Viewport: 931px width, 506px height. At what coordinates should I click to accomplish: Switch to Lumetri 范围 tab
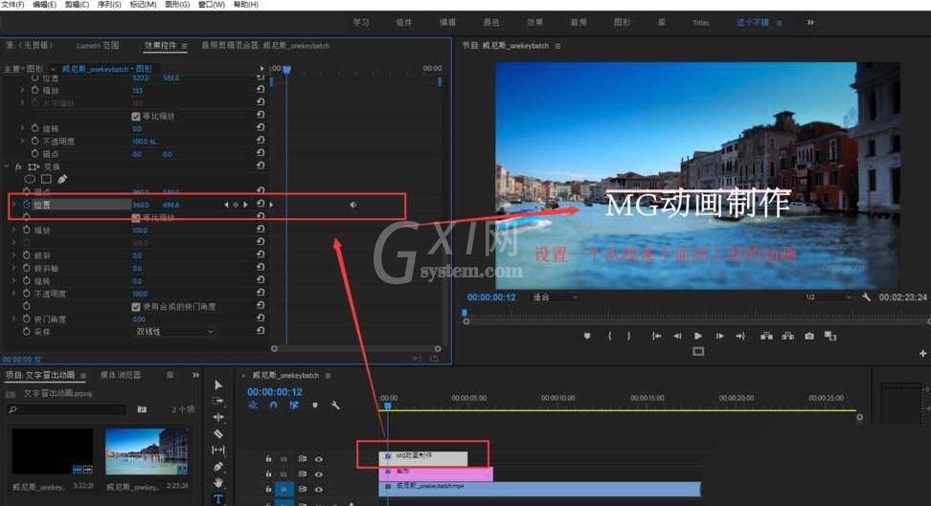98,46
